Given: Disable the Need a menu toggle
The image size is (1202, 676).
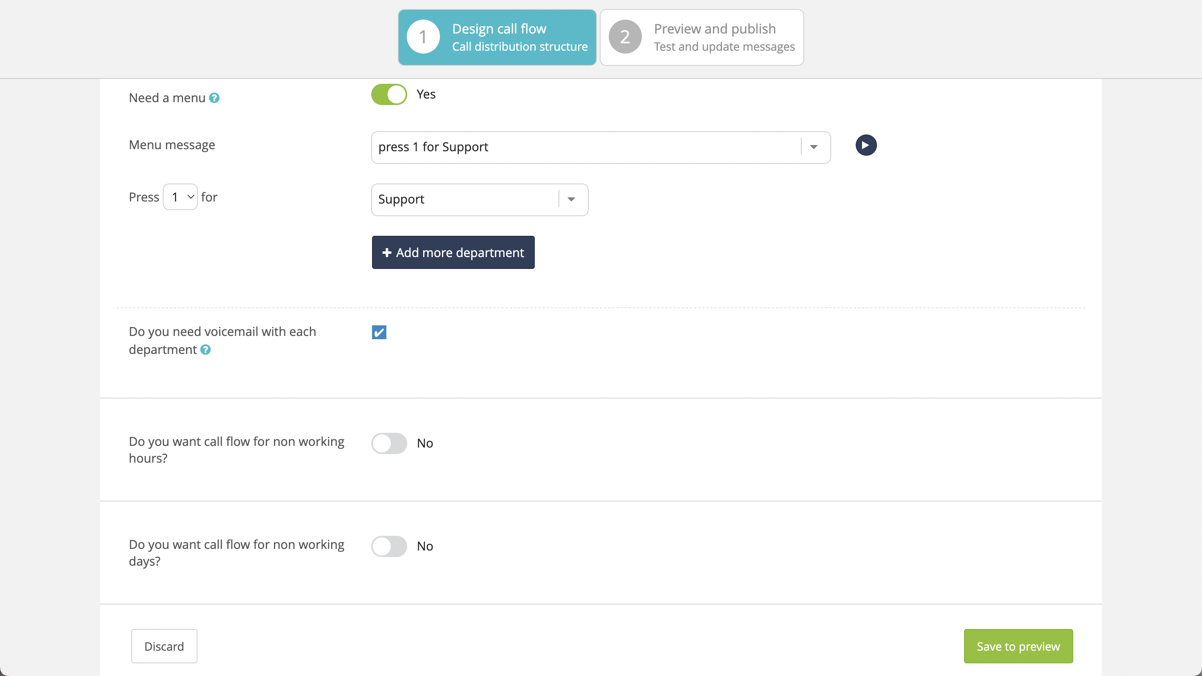Looking at the screenshot, I should click(x=389, y=95).
